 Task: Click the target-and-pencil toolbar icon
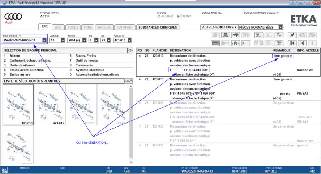tap(226, 35)
